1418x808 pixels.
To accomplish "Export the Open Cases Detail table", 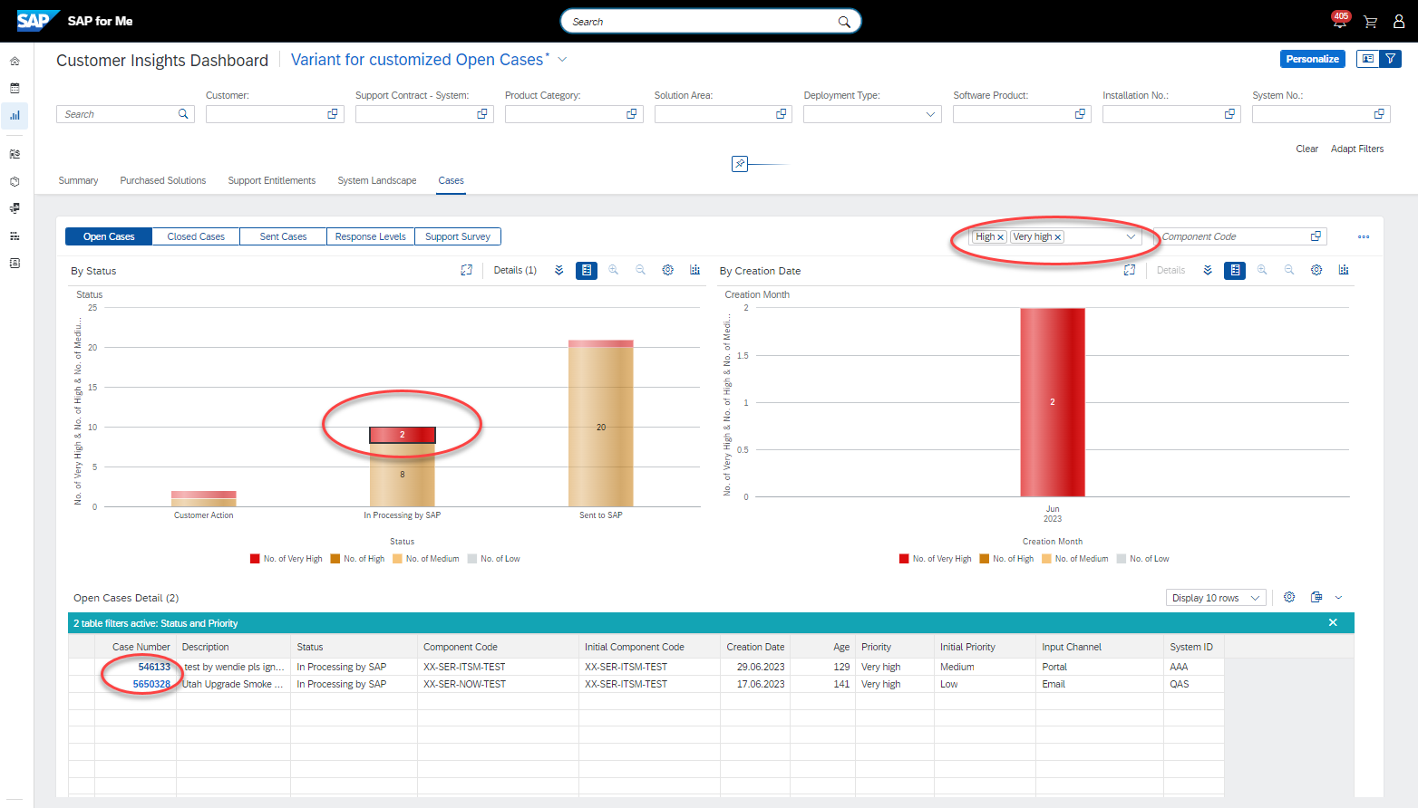I will click(1316, 597).
